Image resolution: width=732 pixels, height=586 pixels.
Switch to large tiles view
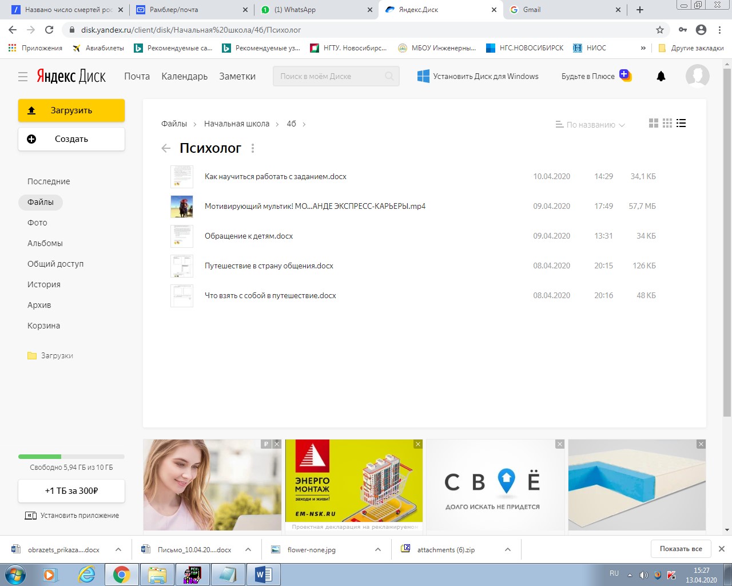[x=654, y=123]
